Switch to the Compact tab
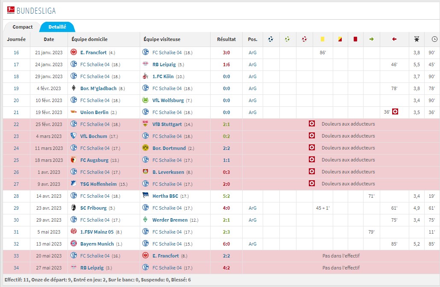This screenshot has width=440, height=287. tap(23, 27)
